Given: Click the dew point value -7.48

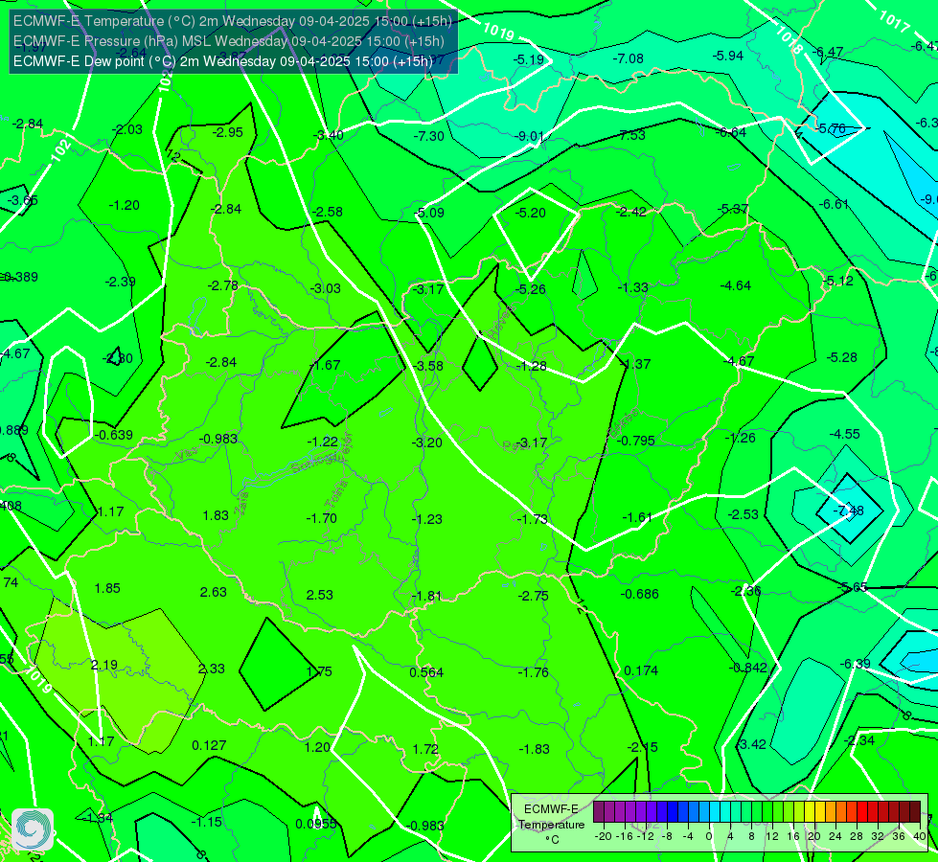Looking at the screenshot, I should (x=849, y=510).
